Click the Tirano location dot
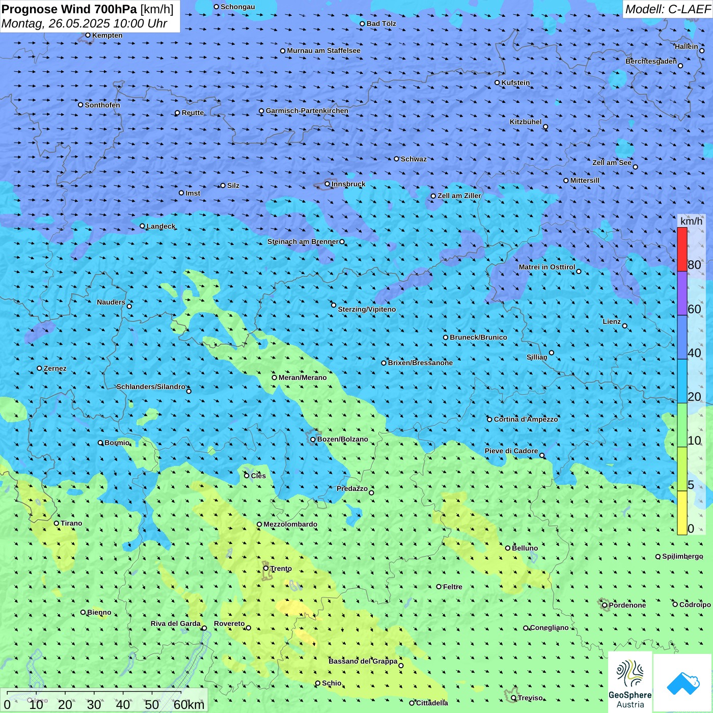The width and height of the screenshot is (713, 713). [x=57, y=523]
